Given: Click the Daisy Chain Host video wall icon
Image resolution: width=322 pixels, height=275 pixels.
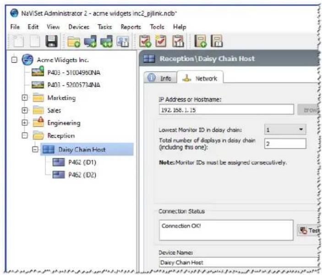Looking at the screenshot, I should click(49, 150).
